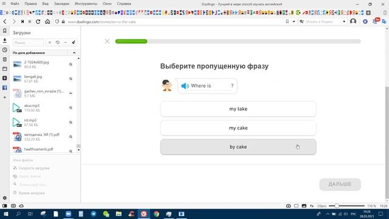Toggle images display in status bar
The width and height of the screenshot is (389, 219).
coord(304,206)
